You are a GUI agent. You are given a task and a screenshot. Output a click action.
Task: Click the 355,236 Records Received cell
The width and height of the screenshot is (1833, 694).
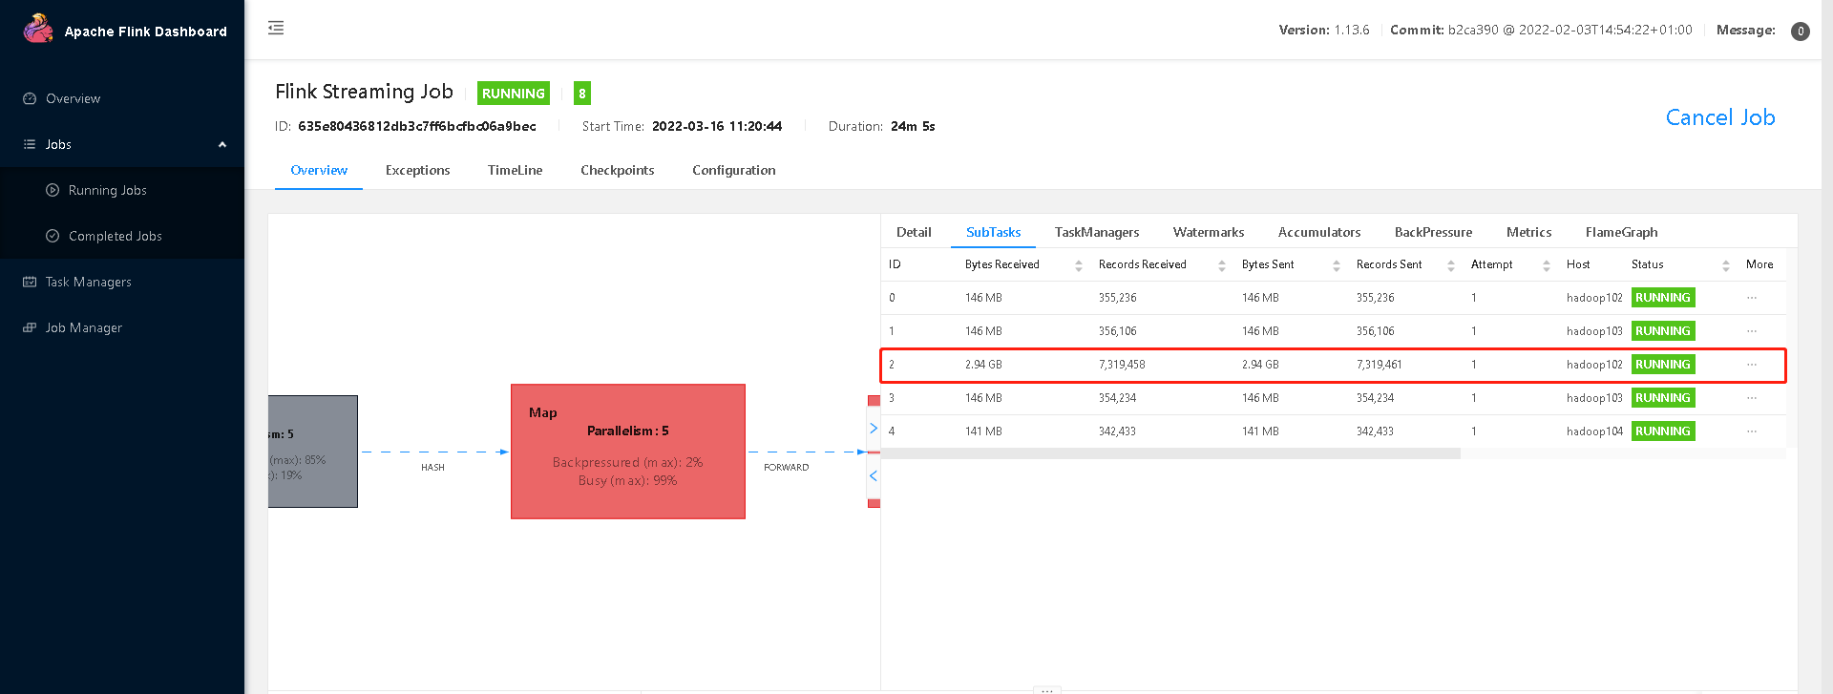click(x=1118, y=298)
